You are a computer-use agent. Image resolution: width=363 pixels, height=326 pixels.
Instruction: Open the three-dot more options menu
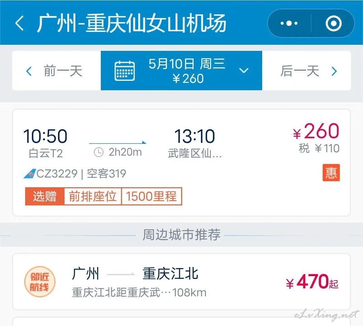tap(289, 23)
